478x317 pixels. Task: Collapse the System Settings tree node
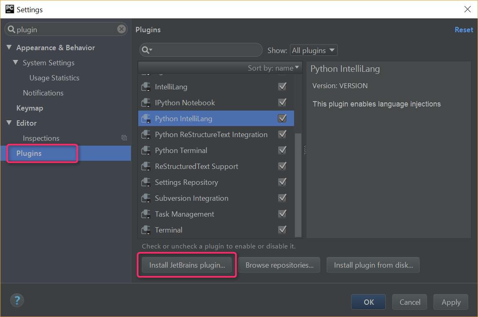[15, 62]
